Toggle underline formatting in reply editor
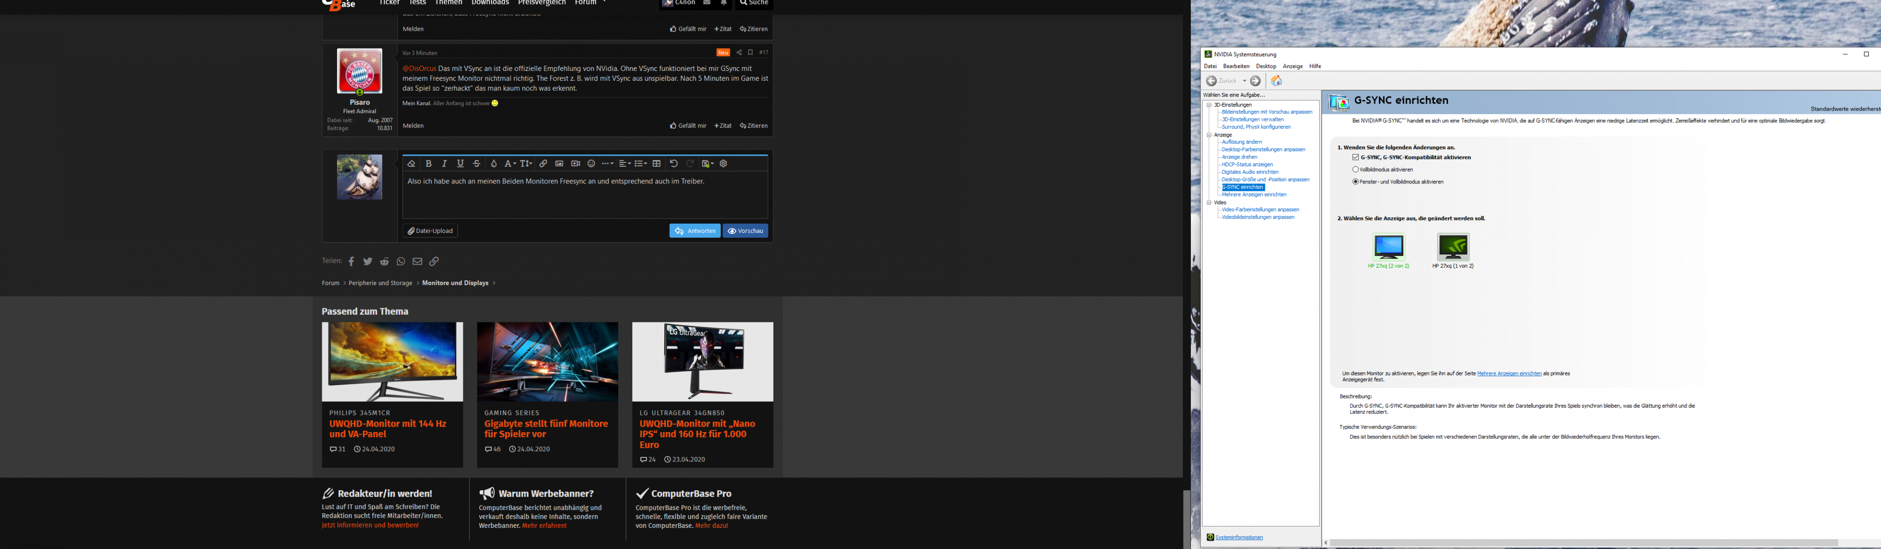The image size is (1881, 549). point(460,164)
